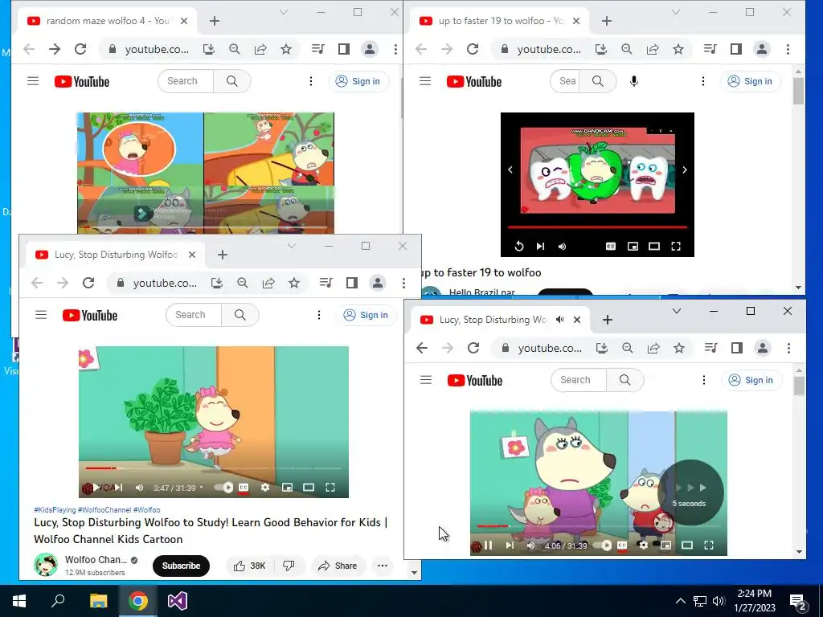
Task: Click Sign in in random maze wolfoo window
Action: (358, 81)
